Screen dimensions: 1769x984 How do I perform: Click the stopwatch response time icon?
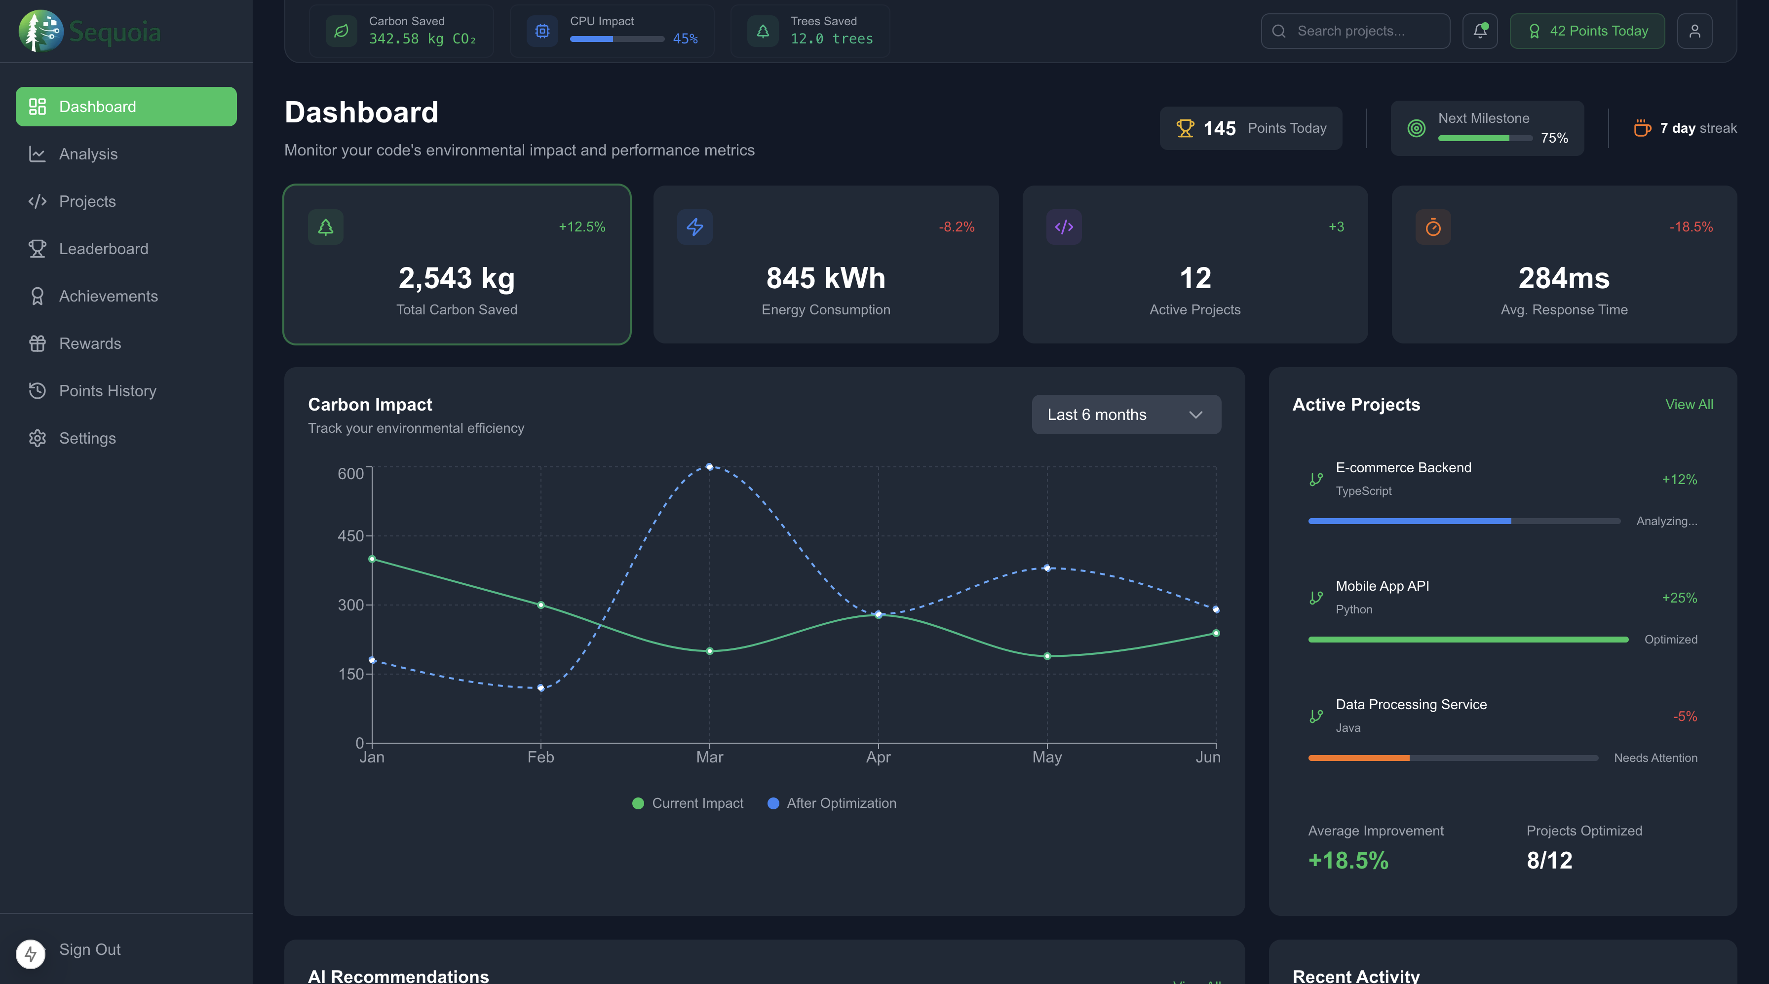tap(1432, 227)
